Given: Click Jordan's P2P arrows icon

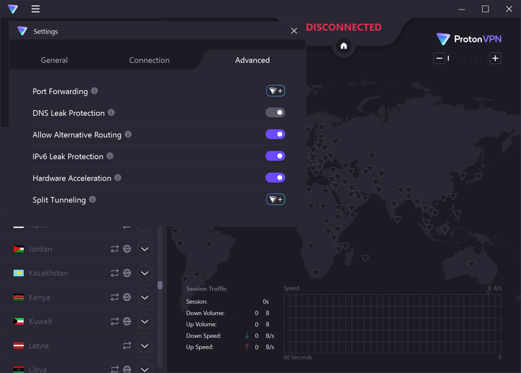Looking at the screenshot, I should (114, 249).
